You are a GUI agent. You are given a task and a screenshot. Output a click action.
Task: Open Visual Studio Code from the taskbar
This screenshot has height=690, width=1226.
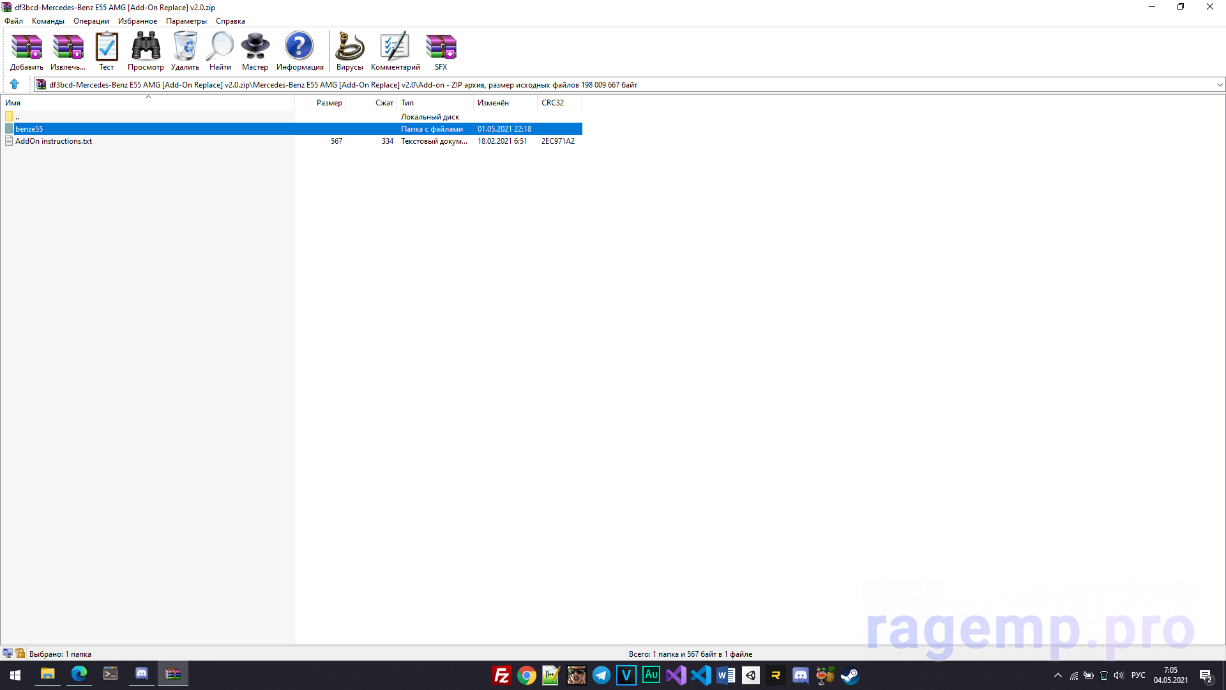tap(701, 675)
